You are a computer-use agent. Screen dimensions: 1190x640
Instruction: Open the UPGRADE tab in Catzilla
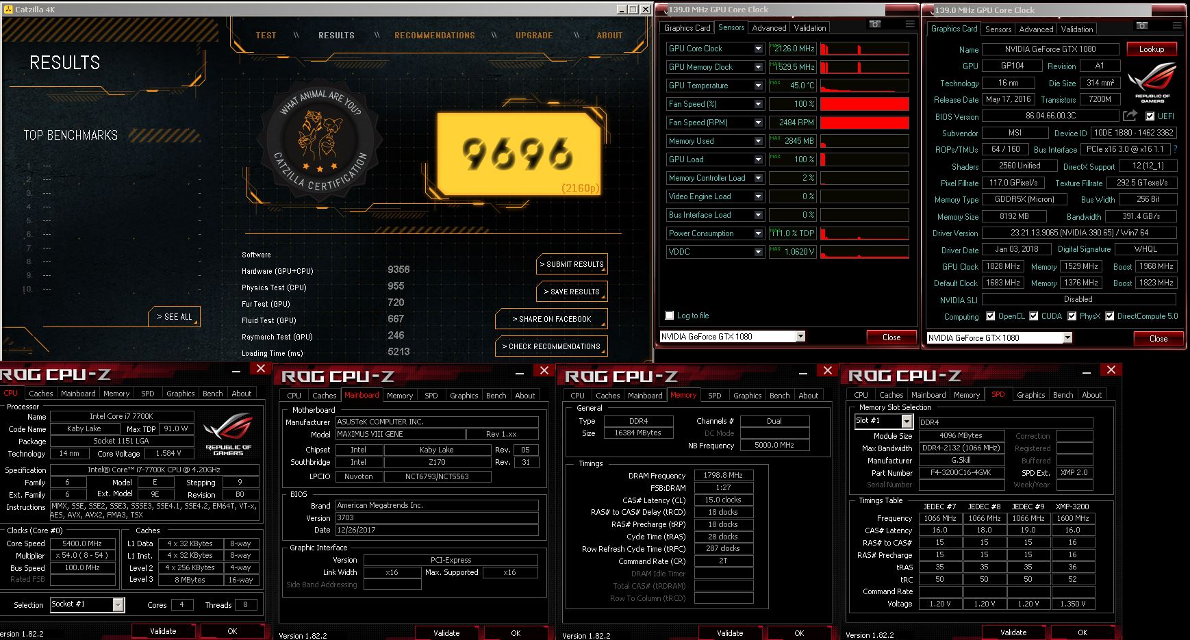coord(534,35)
